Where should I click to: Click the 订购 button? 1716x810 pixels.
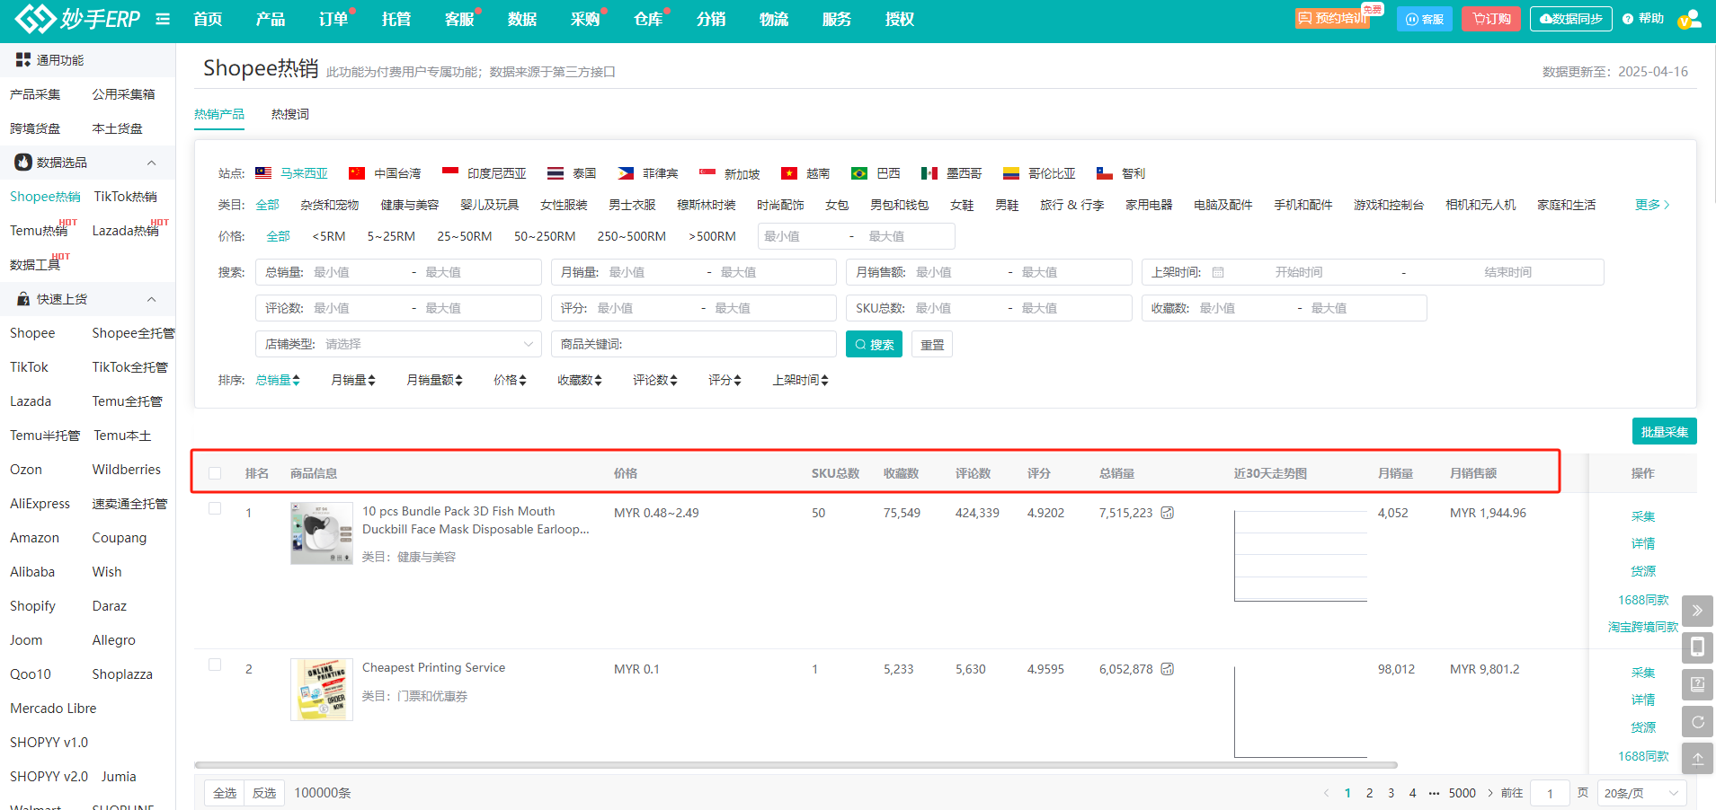coord(1492,19)
